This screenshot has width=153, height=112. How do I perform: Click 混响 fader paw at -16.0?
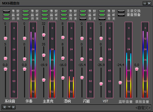click(x=63, y=78)
